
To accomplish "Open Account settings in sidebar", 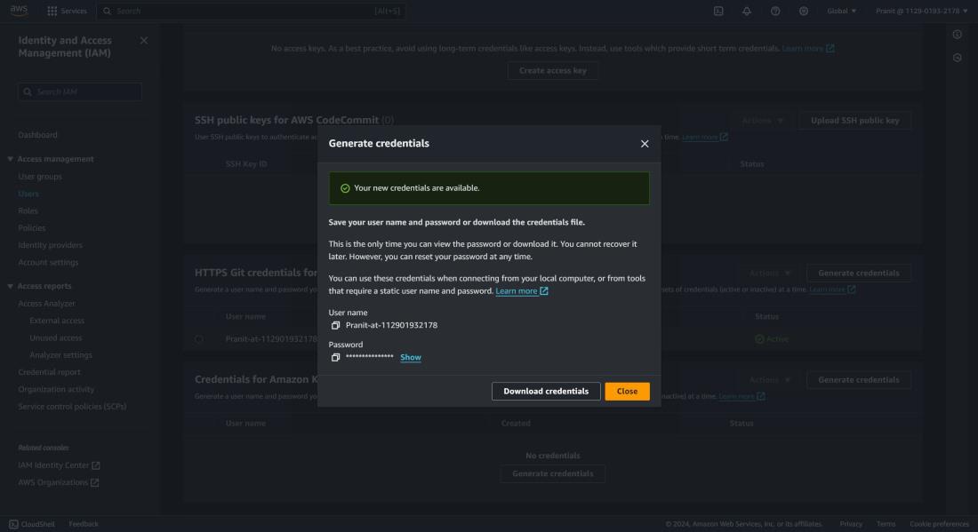I will point(48,262).
